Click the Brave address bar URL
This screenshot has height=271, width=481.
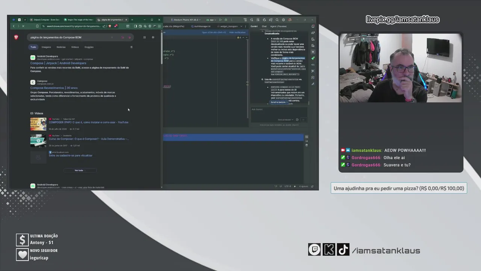tap(74, 26)
